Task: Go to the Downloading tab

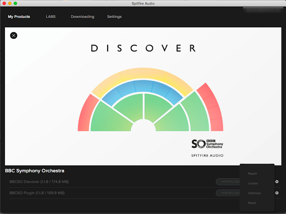Action: (82, 17)
